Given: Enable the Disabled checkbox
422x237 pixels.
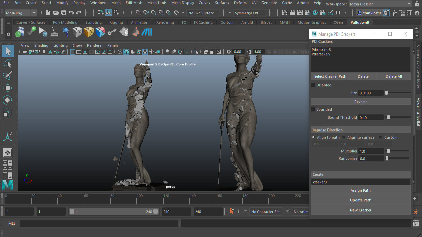Looking at the screenshot, I should pyautogui.click(x=313, y=85).
